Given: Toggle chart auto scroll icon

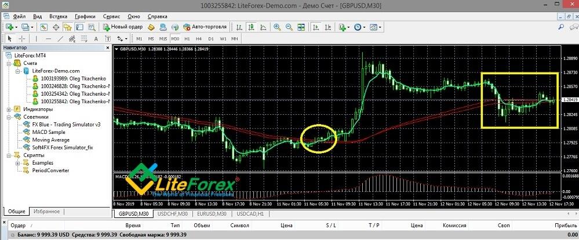Looking at the screenshot, I should pos(316,27).
